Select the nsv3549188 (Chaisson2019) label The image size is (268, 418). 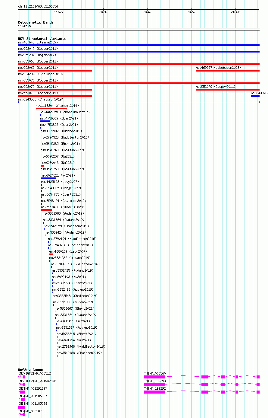(79, 353)
